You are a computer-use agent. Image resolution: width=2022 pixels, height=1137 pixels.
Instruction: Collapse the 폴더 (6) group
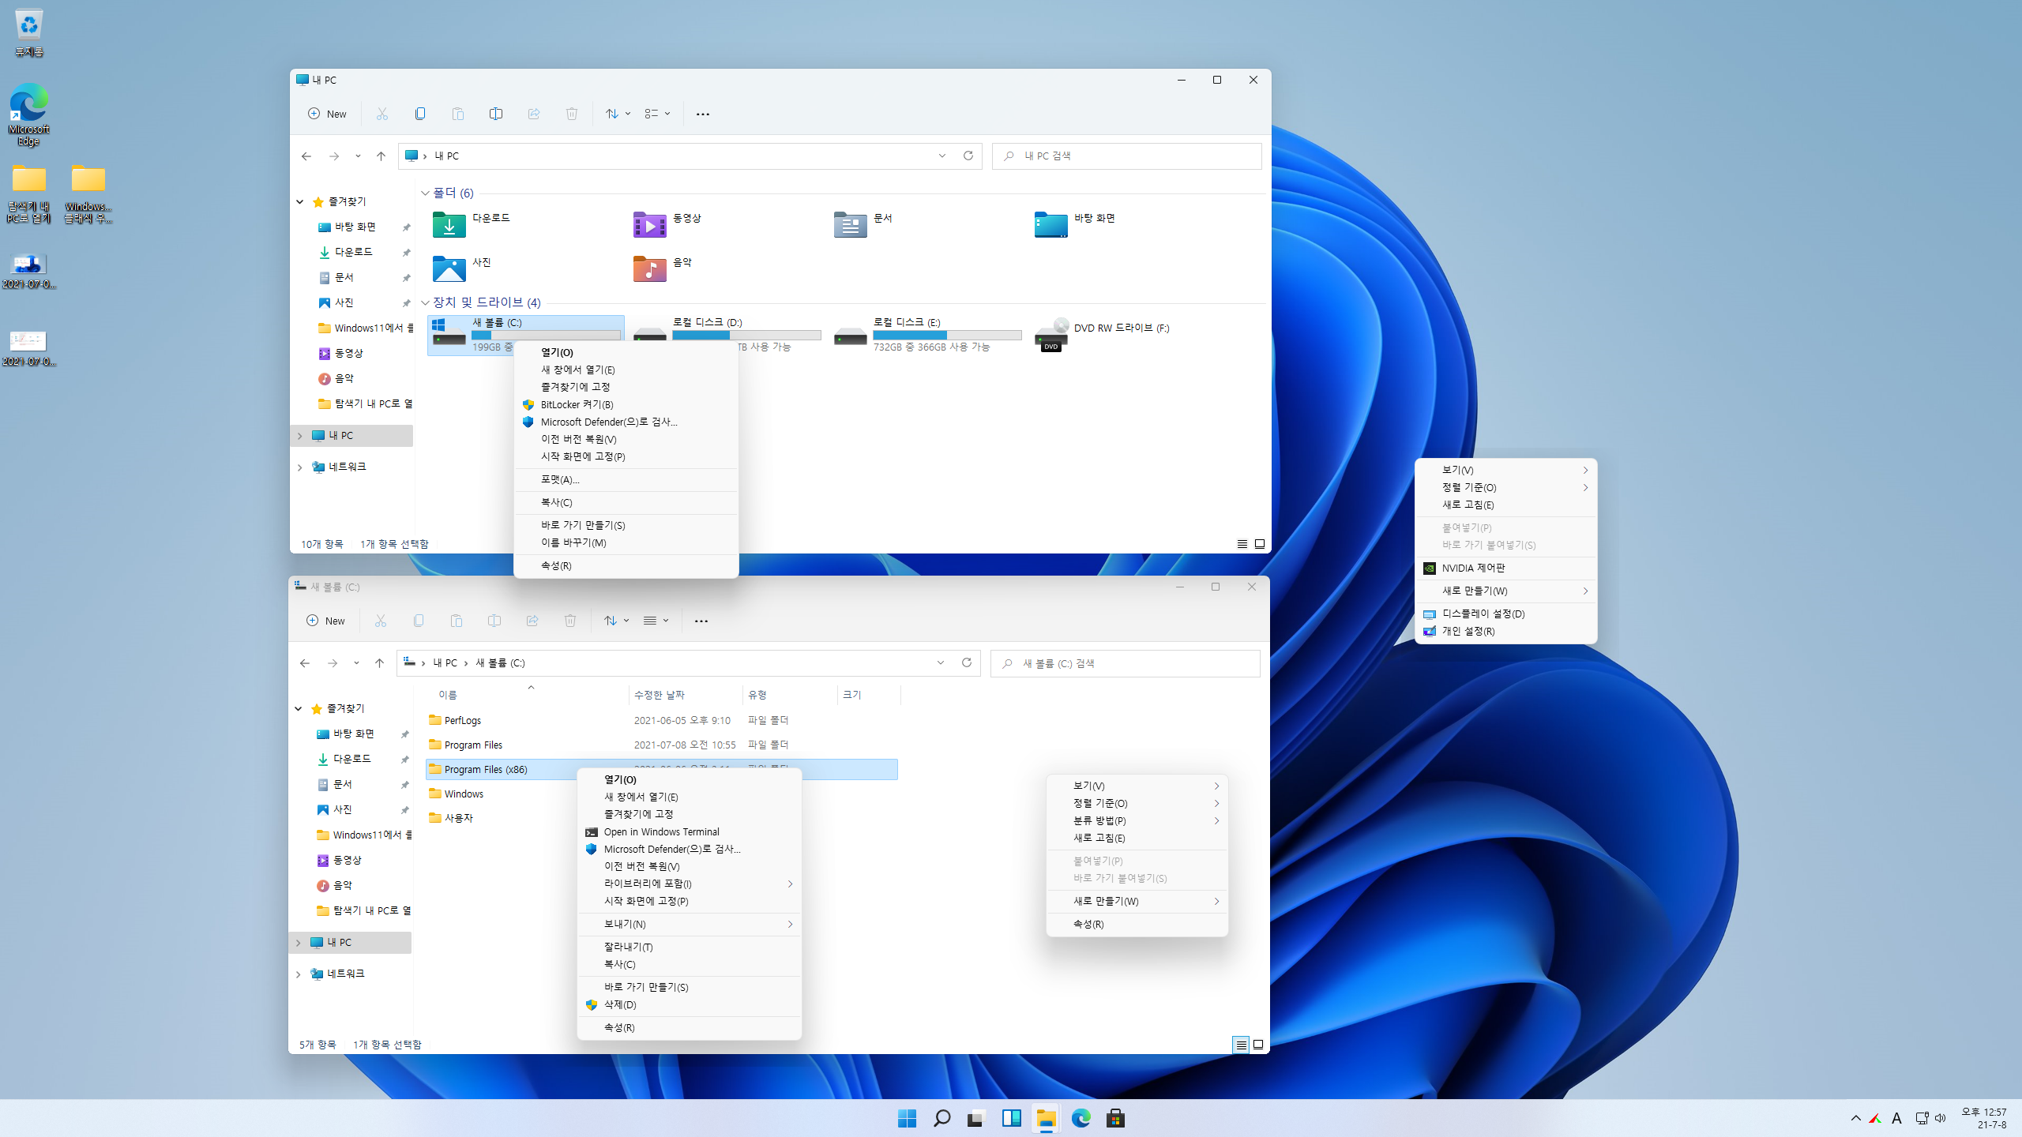click(x=425, y=193)
